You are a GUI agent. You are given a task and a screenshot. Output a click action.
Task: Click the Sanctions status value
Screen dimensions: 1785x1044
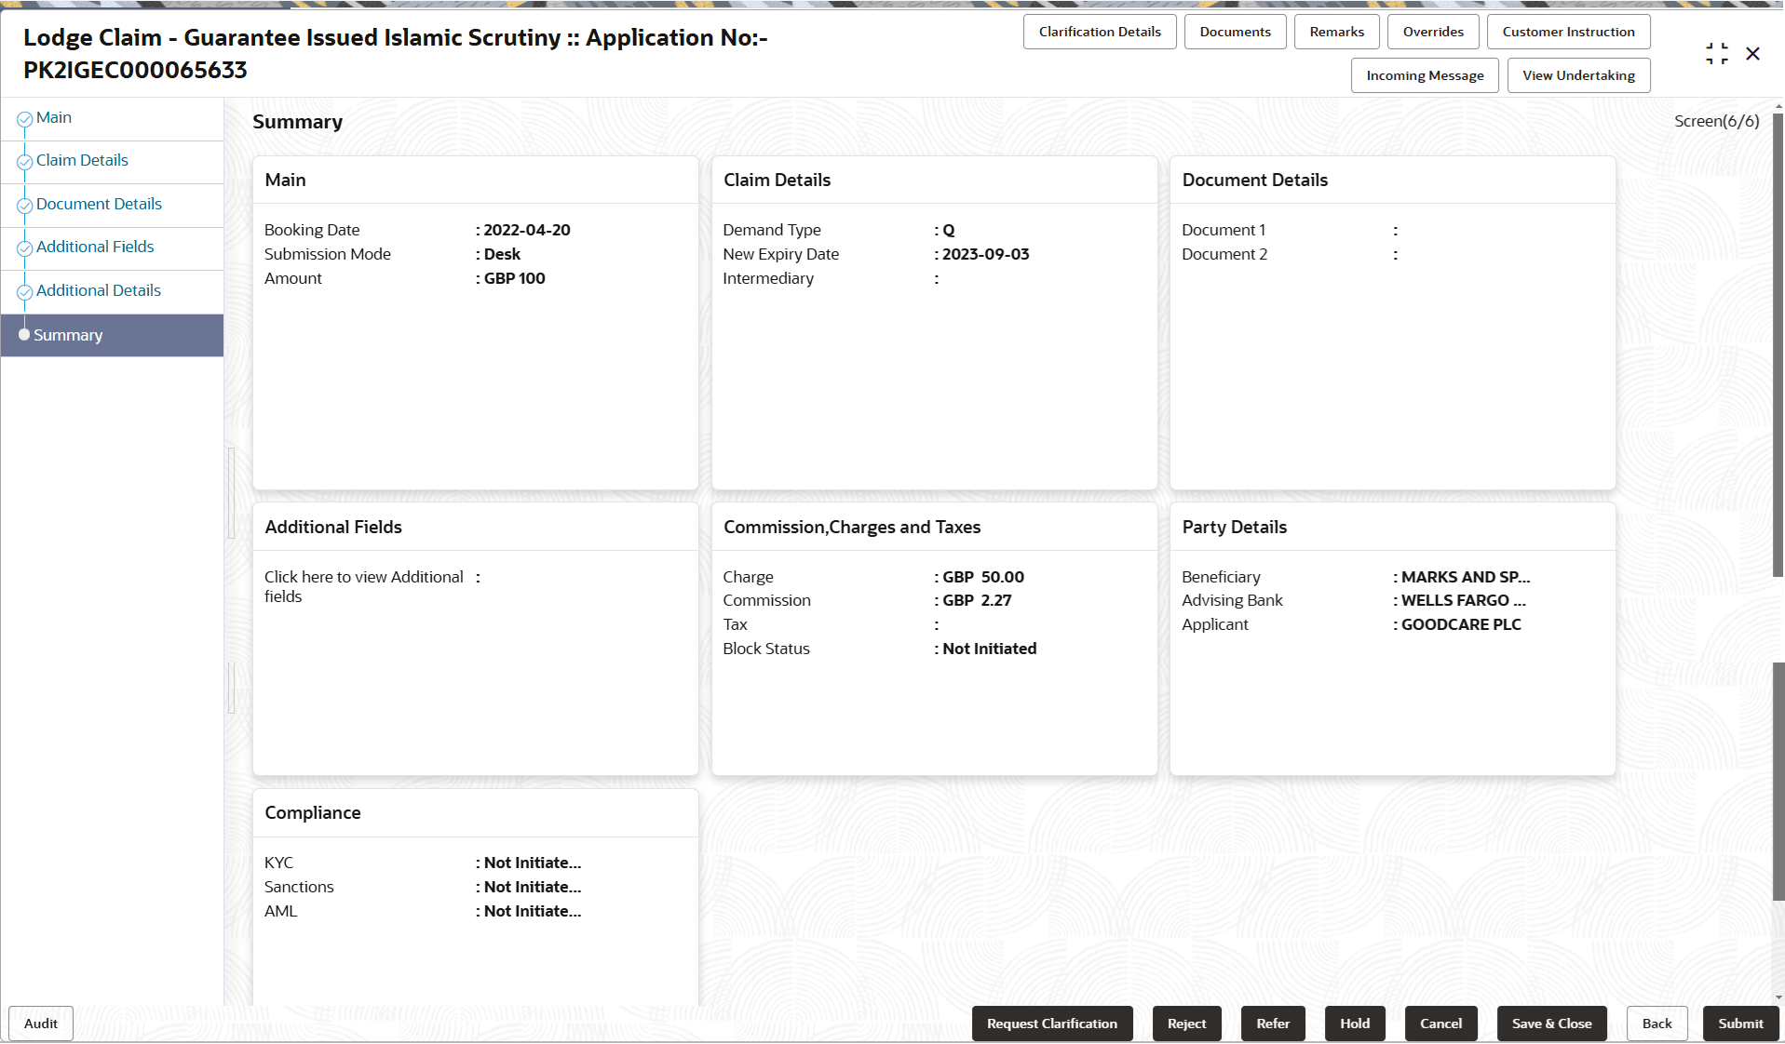pyautogui.click(x=533, y=887)
